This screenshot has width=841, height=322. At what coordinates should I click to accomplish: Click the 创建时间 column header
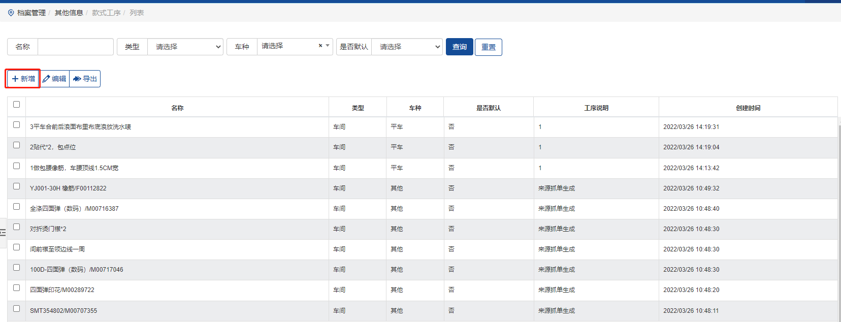748,108
